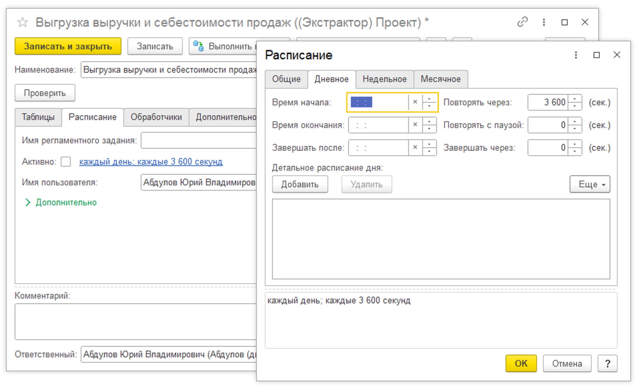Click the Ответственный field
Screen dimensions: 637x388
pos(169,355)
